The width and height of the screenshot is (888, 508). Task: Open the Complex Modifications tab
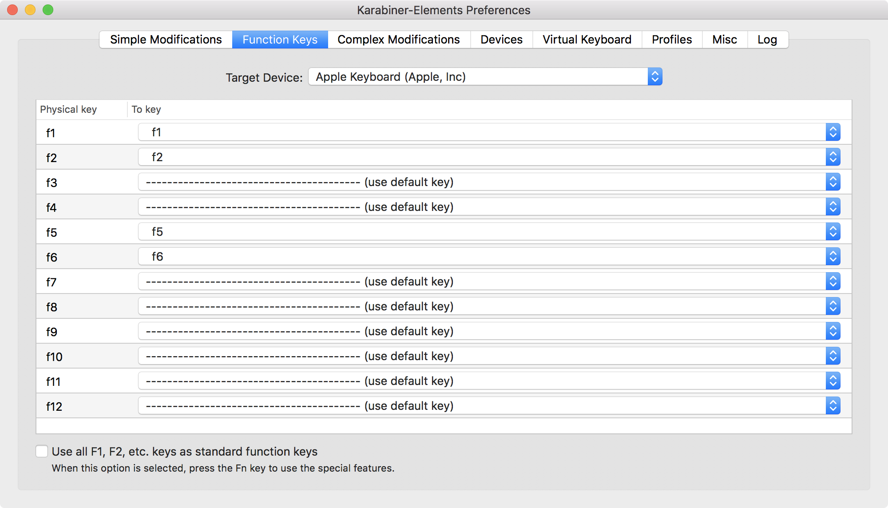[x=398, y=40]
